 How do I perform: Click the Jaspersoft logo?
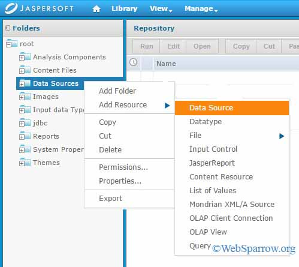(40, 8)
